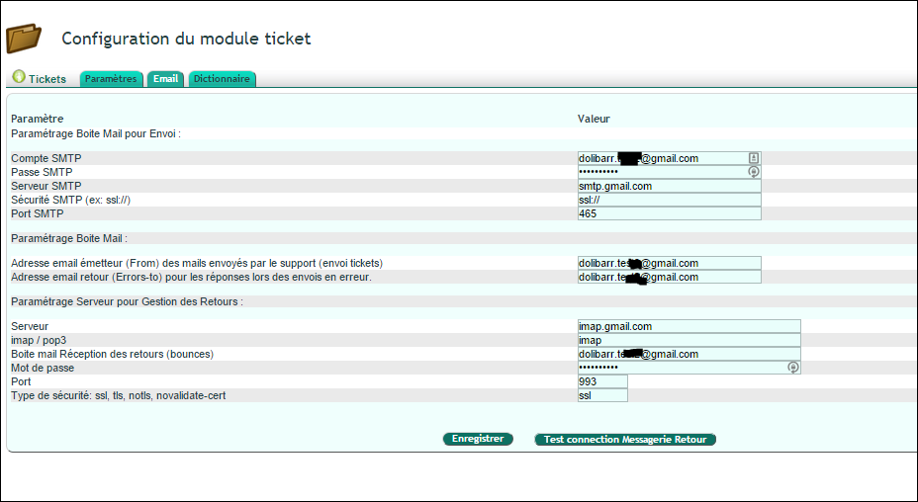Click the Tickets label in the tab bar
This screenshot has height=502, width=918.
click(x=47, y=79)
